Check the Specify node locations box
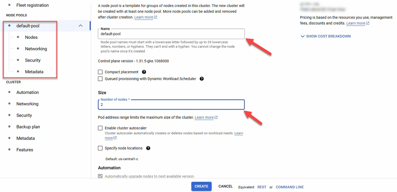This screenshot has height=192, width=397. 100,148
